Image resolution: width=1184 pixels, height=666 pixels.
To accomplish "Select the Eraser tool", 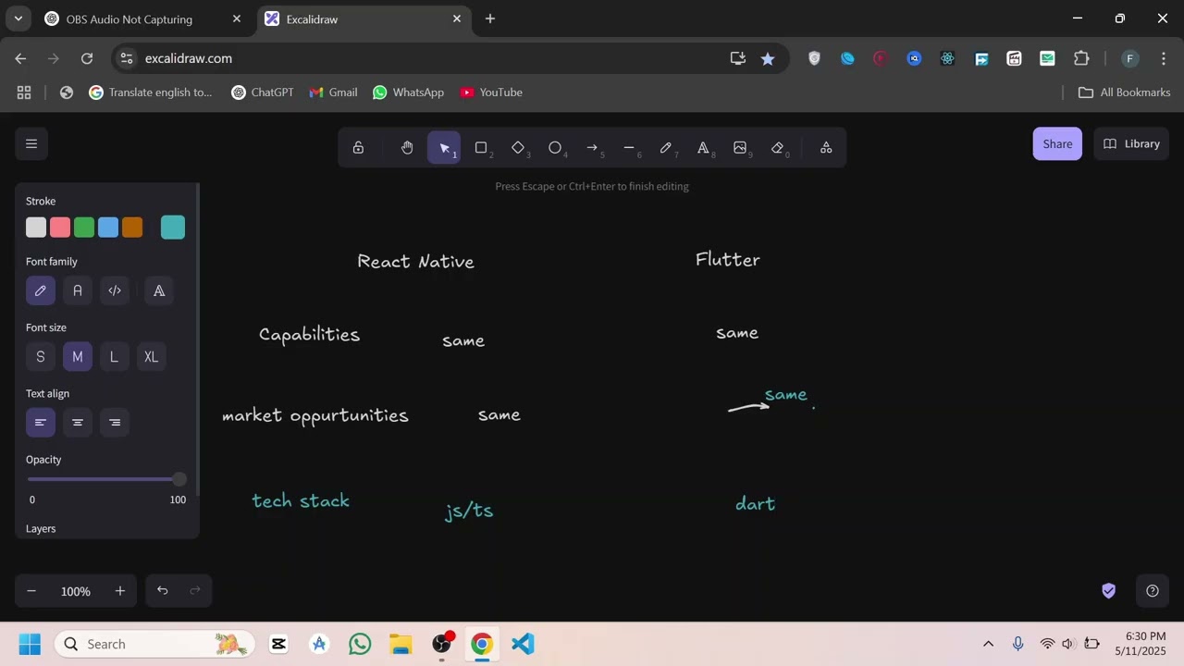I will pyautogui.click(x=777, y=148).
